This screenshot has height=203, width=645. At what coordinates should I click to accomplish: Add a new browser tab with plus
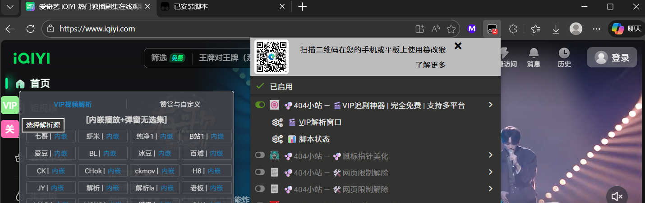[303, 7]
